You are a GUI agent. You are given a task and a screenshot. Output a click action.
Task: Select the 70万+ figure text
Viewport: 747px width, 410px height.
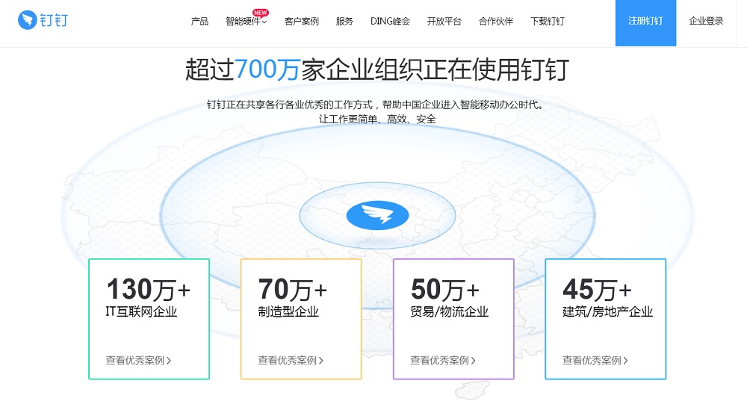click(x=293, y=289)
